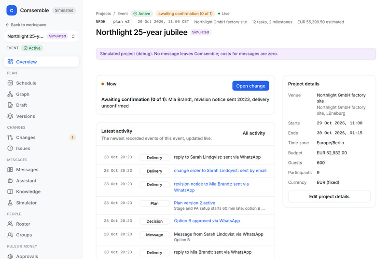Go to Knowledge in the sidebar
The width and height of the screenshot is (389, 259).
[x=42, y=191]
